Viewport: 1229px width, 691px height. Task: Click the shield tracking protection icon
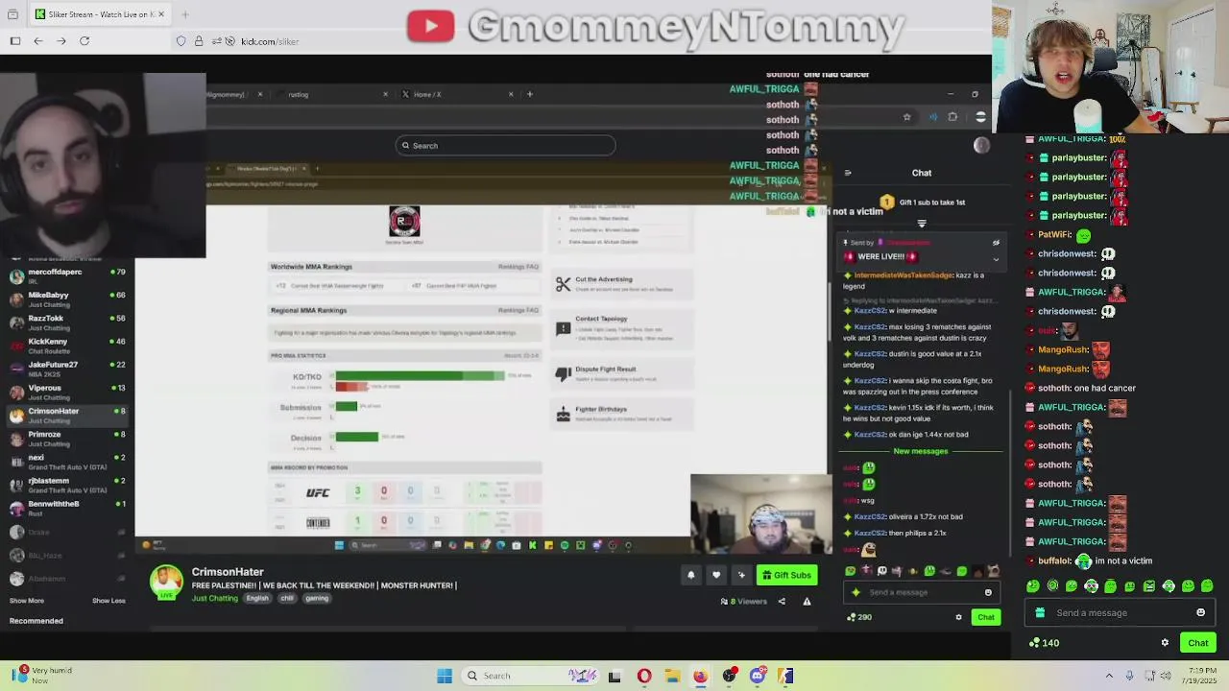tap(181, 41)
